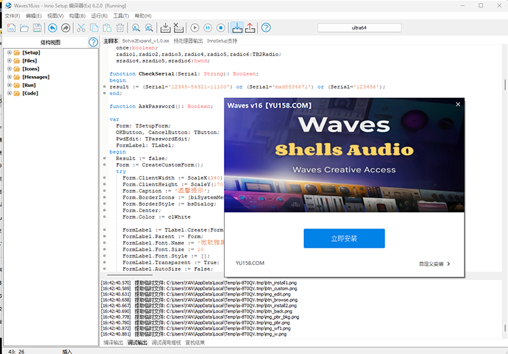This screenshot has height=354, width=508.
Task: Click the Find magnifier icon
Action: click(x=136, y=28)
